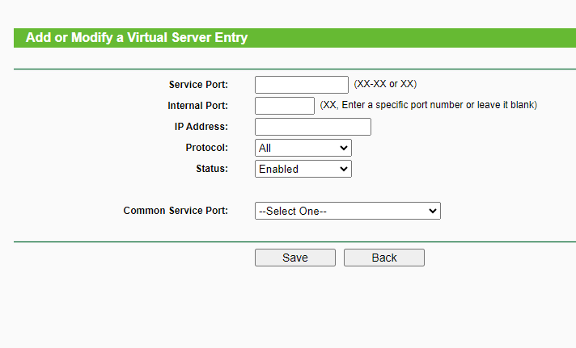The width and height of the screenshot is (576, 348).
Task: Click the IP Address label
Action: pos(201,127)
